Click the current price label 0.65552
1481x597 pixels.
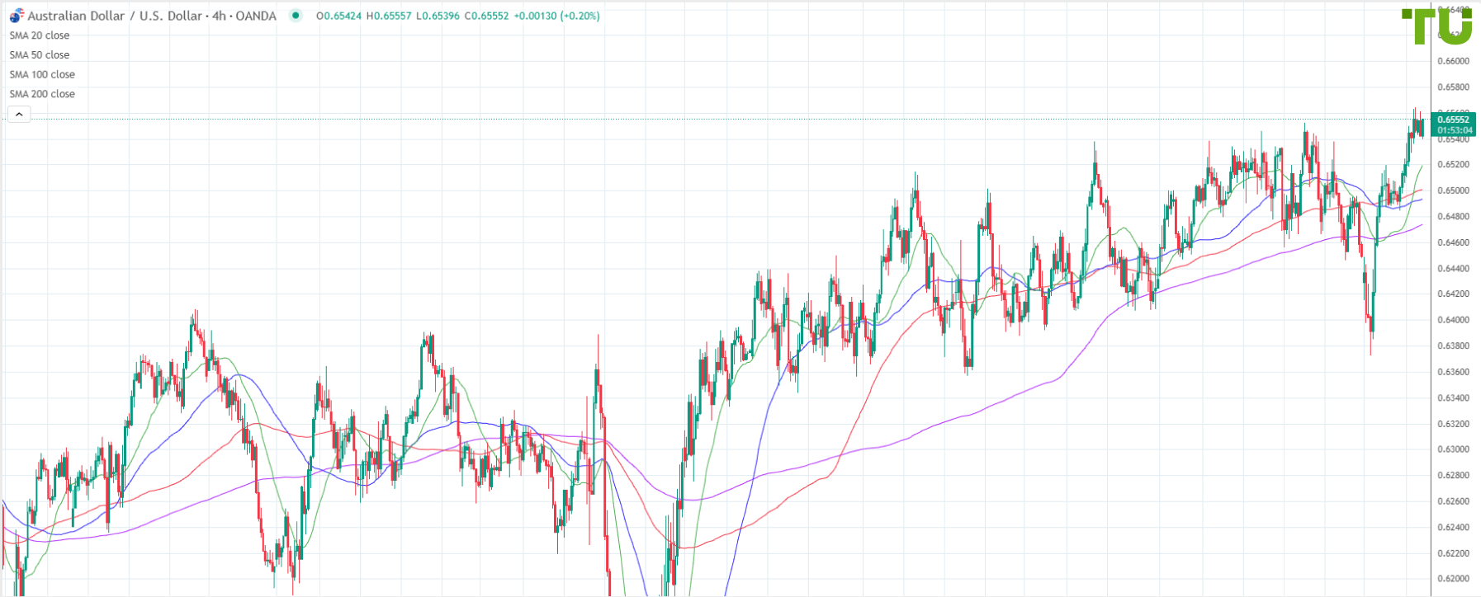tap(1455, 120)
